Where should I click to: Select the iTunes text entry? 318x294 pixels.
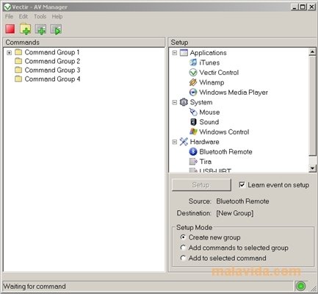(x=209, y=62)
